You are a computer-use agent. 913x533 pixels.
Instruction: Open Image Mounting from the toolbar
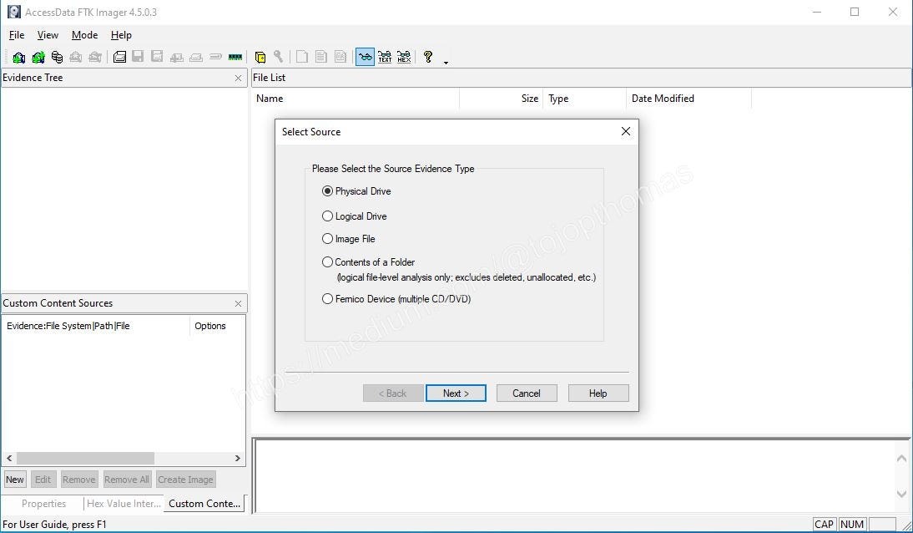point(57,57)
